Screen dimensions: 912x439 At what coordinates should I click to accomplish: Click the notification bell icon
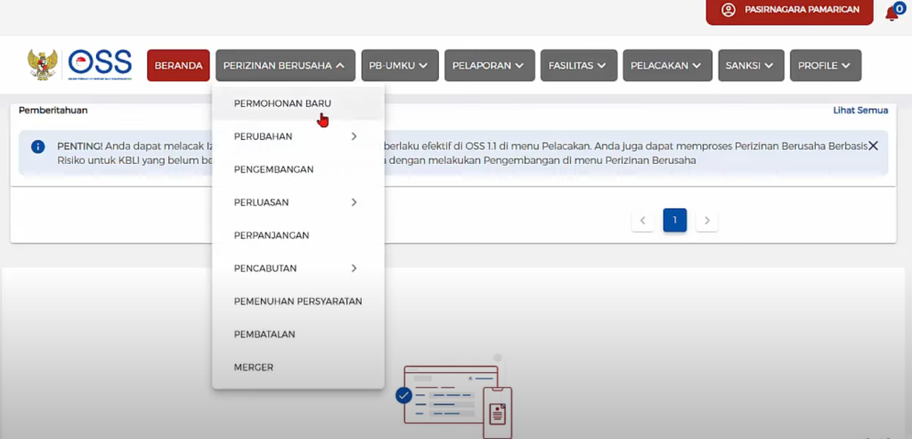892,12
